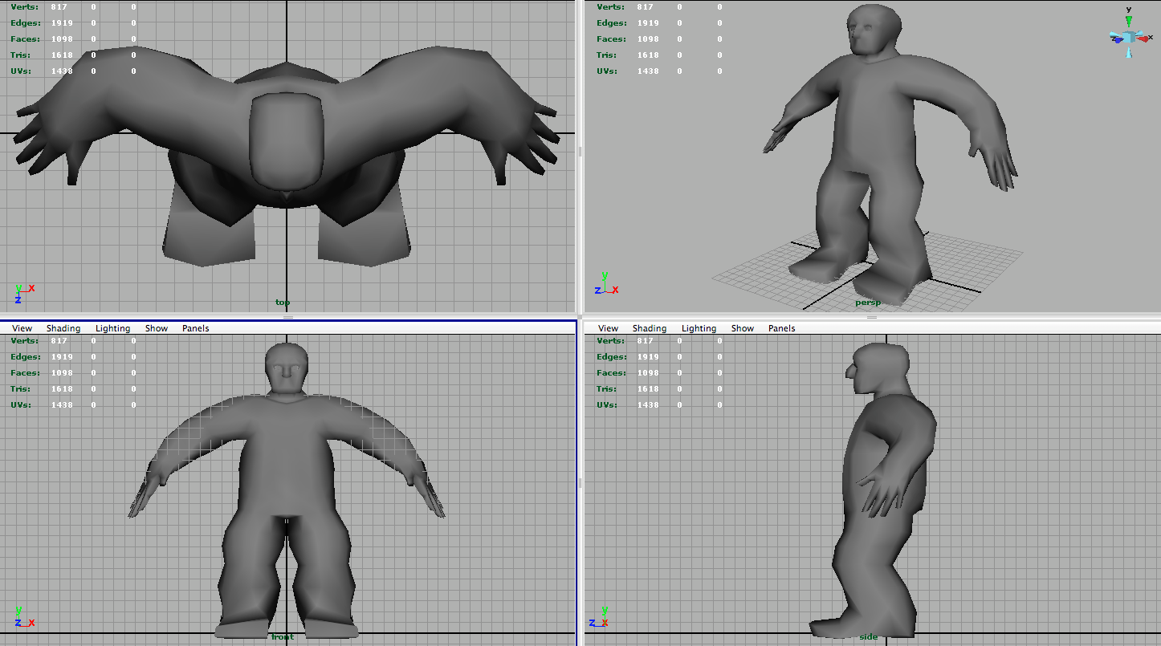Click the green Y cone on the view compass
1161x646 pixels.
(x=1128, y=22)
